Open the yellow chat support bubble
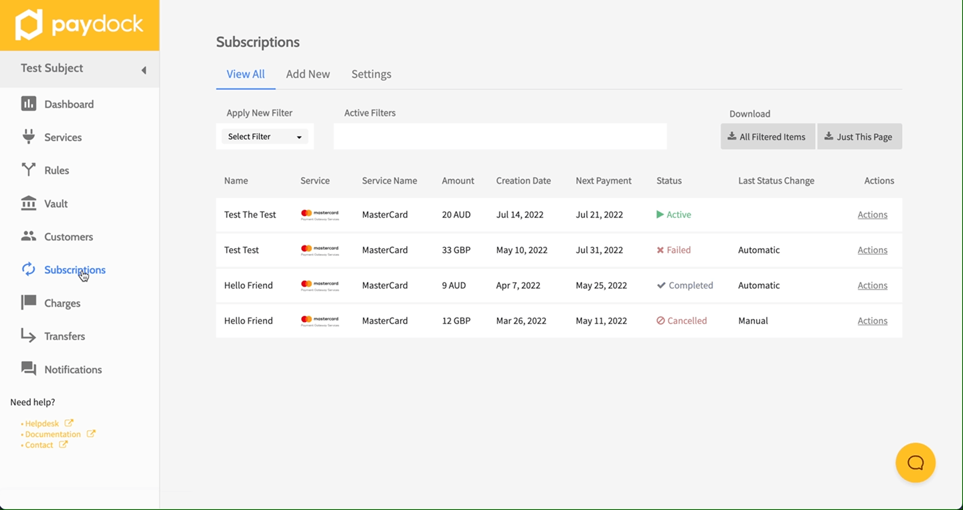This screenshot has width=963, height=510. click(x=915, y=463)
